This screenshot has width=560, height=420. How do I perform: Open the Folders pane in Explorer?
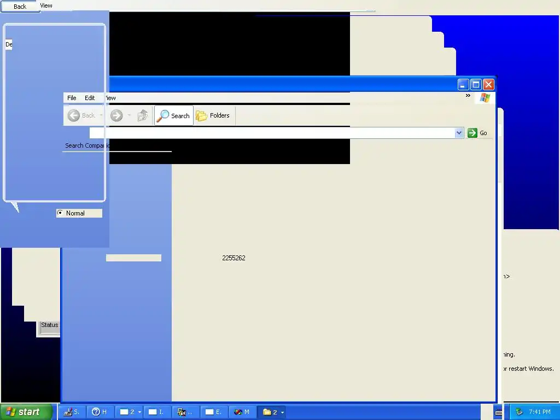tap(214, 115)
